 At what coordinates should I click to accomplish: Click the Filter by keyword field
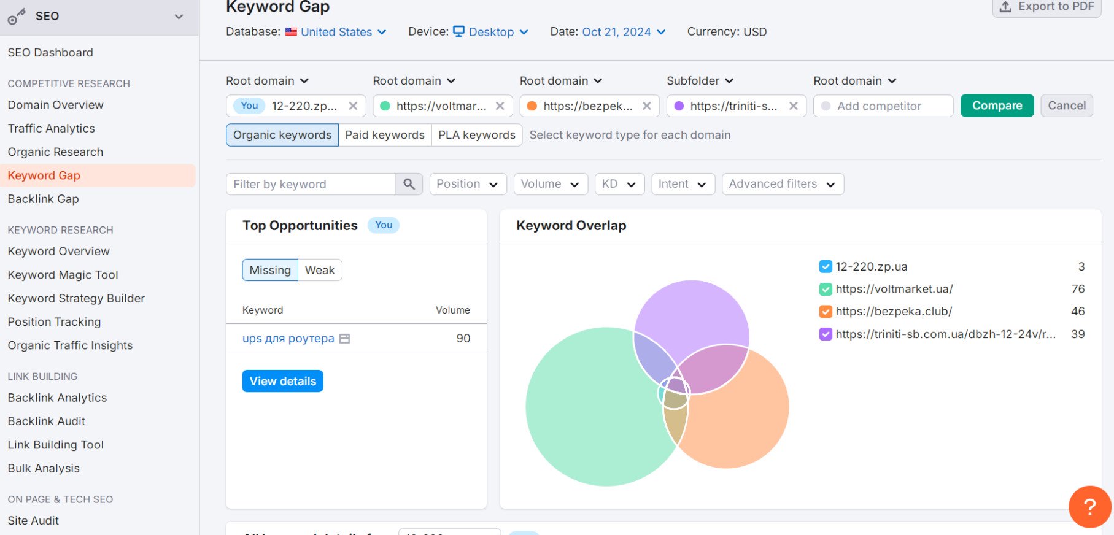click(311, 184)
